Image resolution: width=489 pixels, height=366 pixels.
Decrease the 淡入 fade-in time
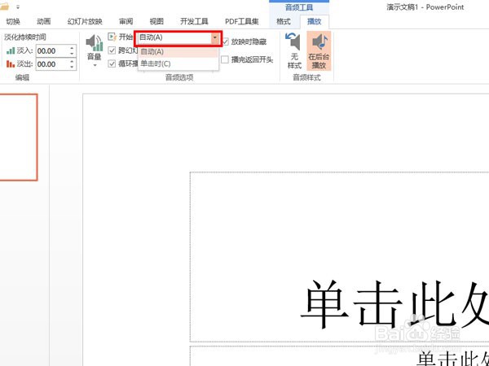72,54
